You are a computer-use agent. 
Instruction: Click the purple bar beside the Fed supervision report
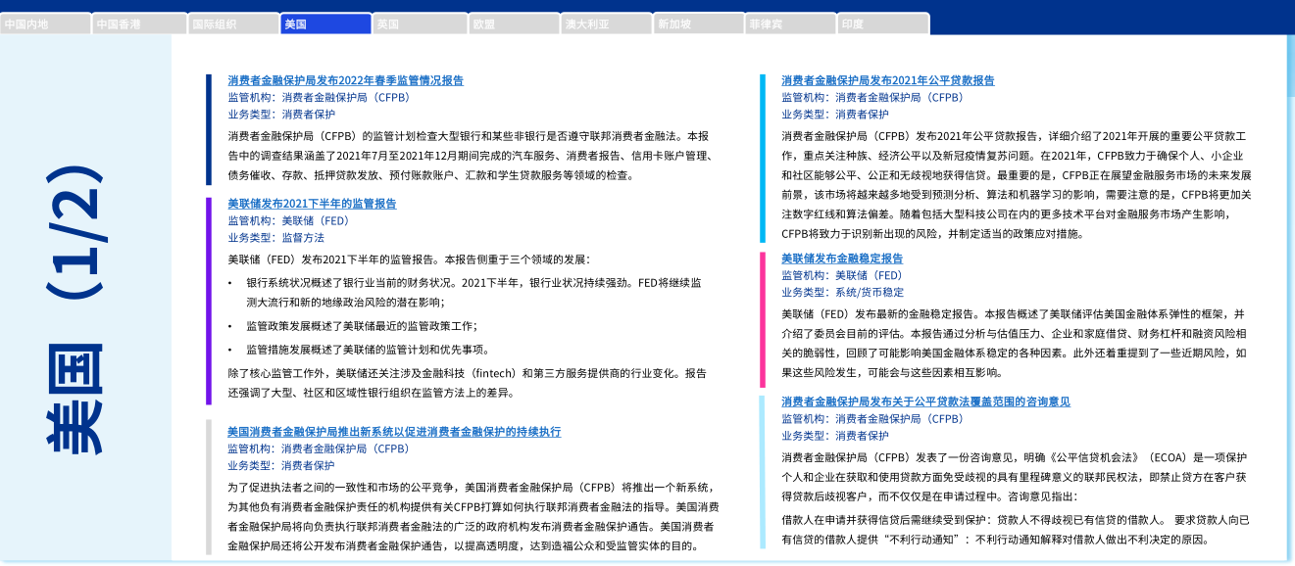click(x=209, y=301)
